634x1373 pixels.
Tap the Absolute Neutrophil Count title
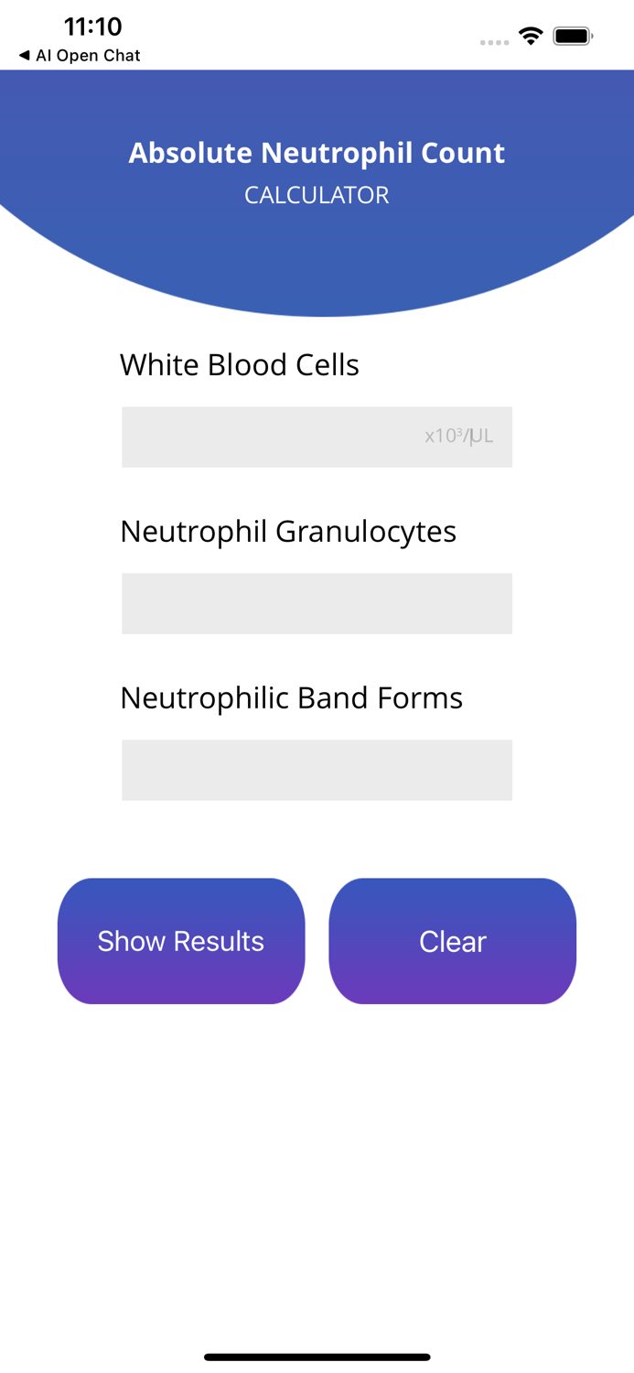click(317, 152)
